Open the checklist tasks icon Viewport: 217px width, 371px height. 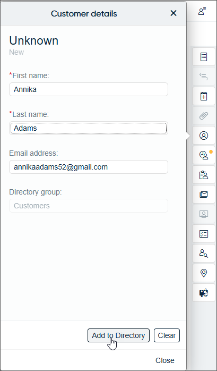[204, 234]
